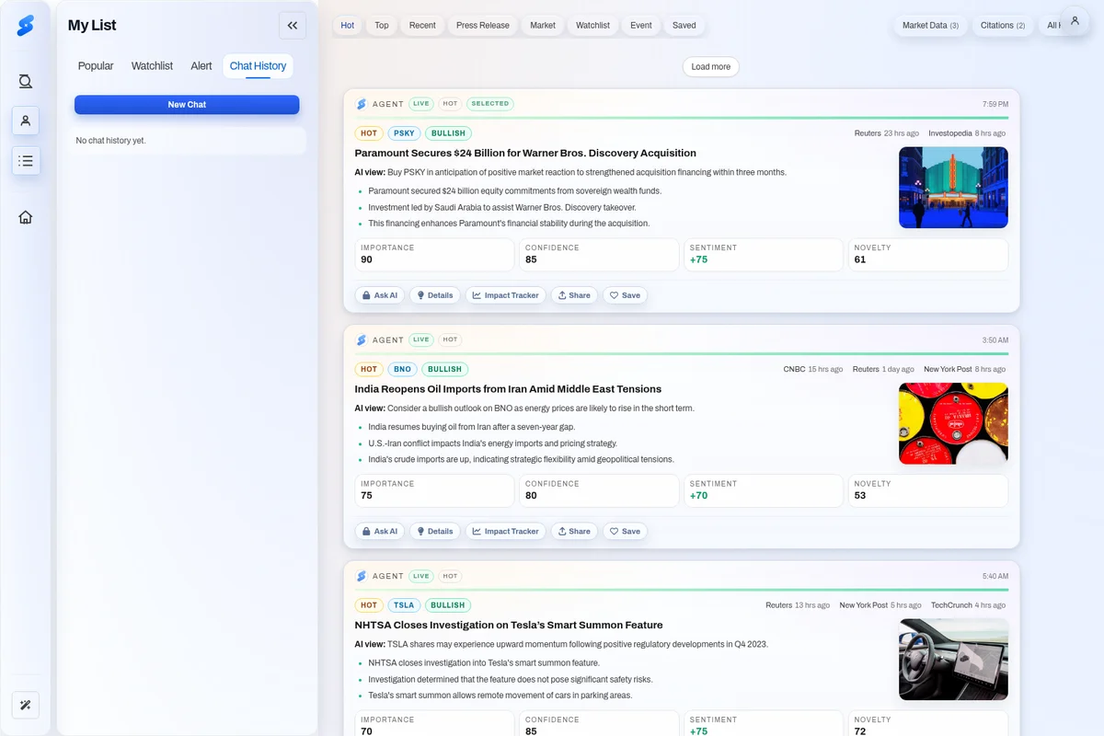Click Load more to fetch additional stories
Image resolution: width=1104 pixels, height=736 pixels.
pos(710,66)
